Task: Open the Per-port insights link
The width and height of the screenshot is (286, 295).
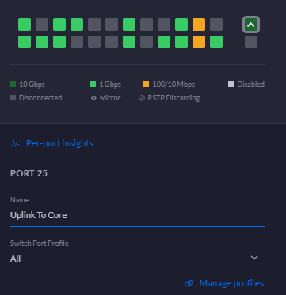Action: pos(59,143)
